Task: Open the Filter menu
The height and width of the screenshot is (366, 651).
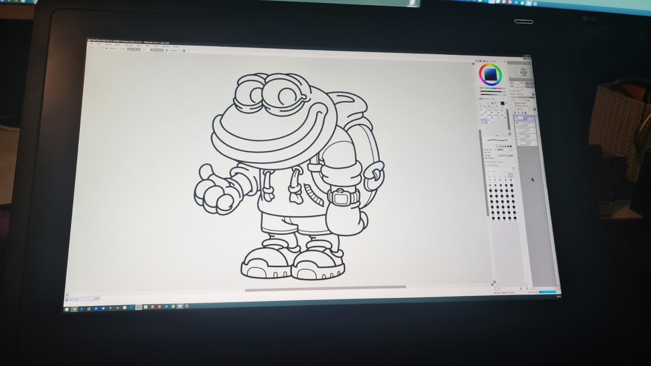Action: coord(147,46)
